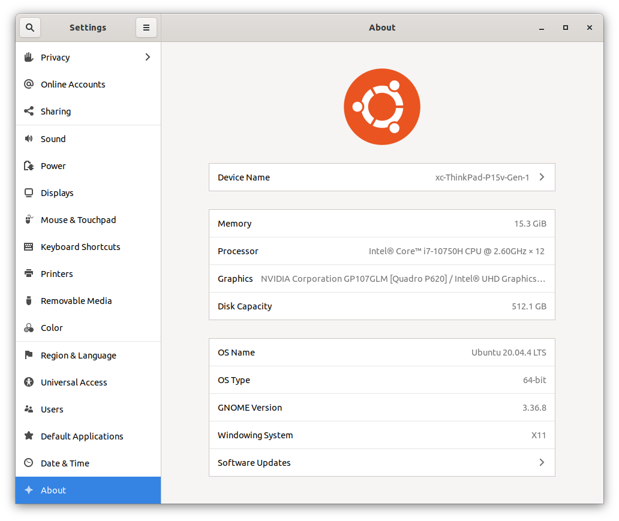Open the Users panel
This screenshot has height=521, width=619.
tap(88, 409)
